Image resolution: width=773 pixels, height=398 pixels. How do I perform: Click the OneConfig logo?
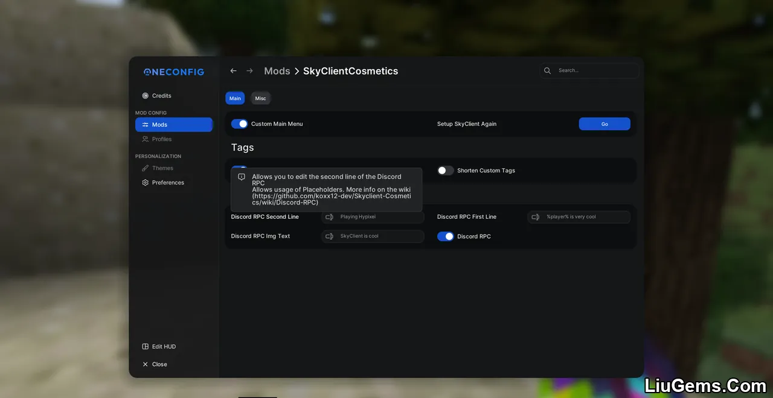(174, 72)
